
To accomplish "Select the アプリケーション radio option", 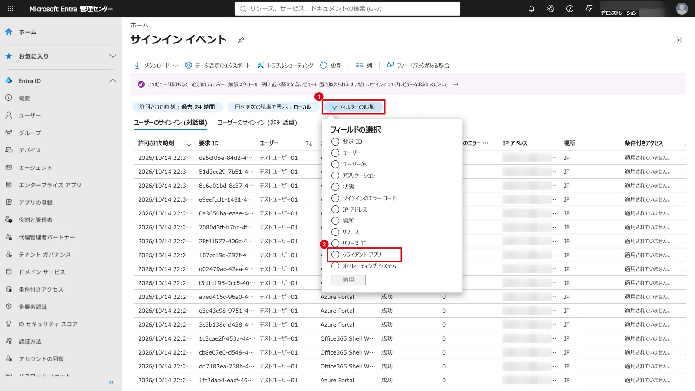I will (x=335, y=176).
